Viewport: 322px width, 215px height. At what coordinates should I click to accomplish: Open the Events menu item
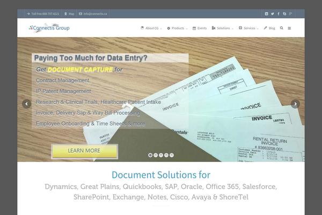point(200,28)
